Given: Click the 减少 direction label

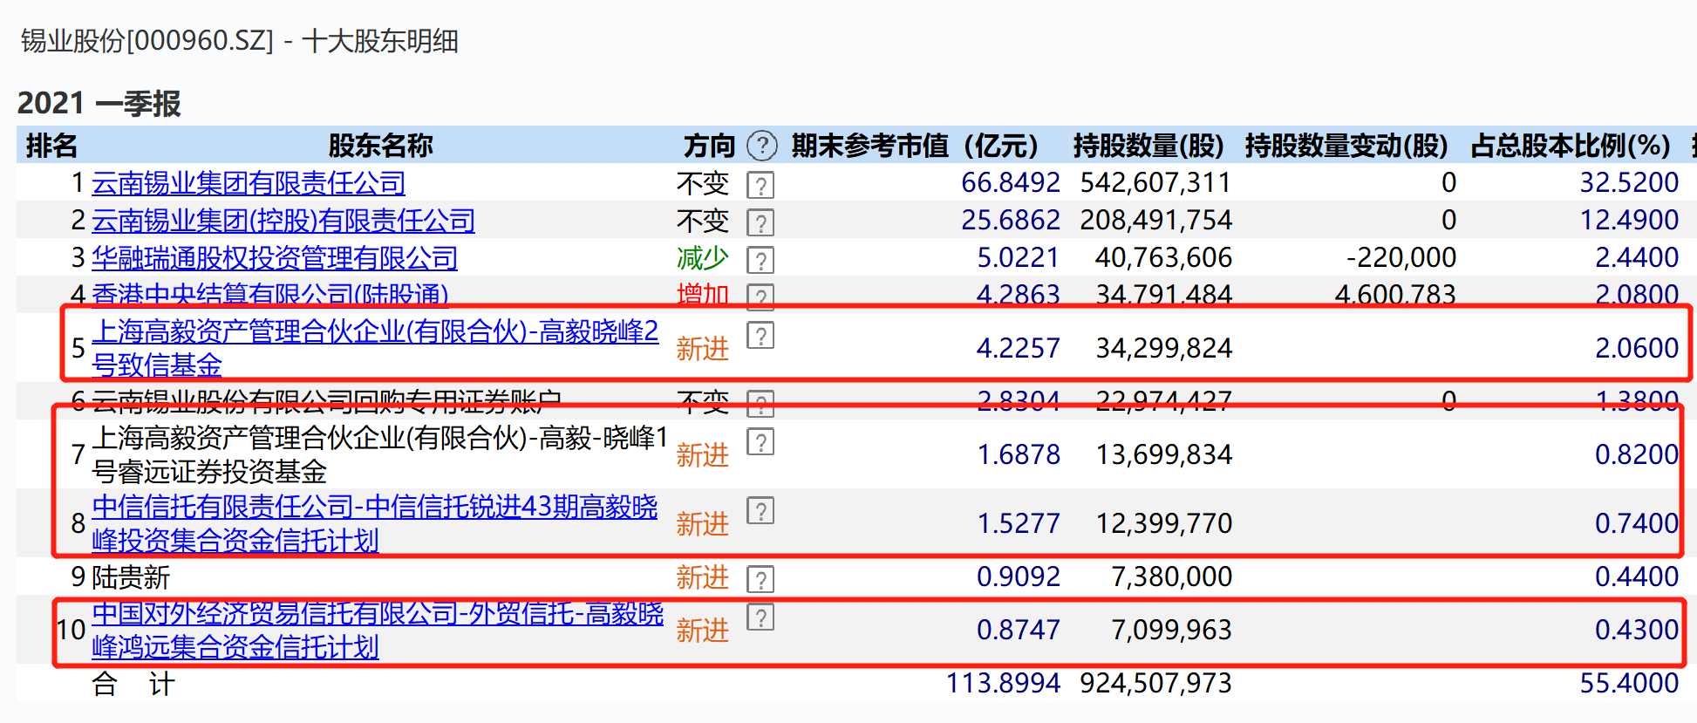Looking at the screenshot, I should (x=703, y=258).
